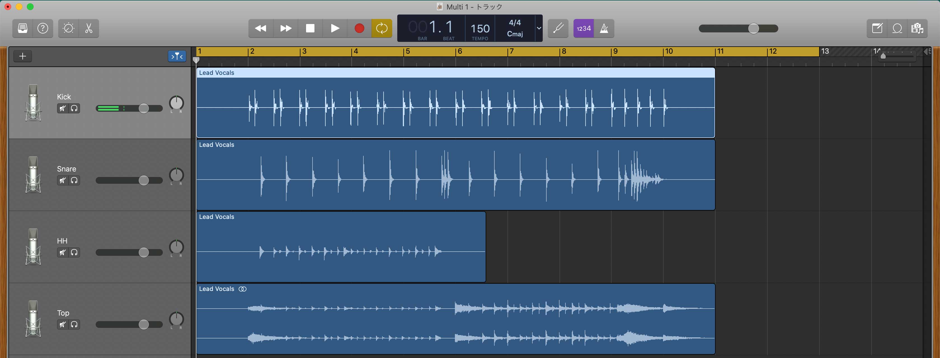Select the Top track microphone icon

click(x=33, y=319)
